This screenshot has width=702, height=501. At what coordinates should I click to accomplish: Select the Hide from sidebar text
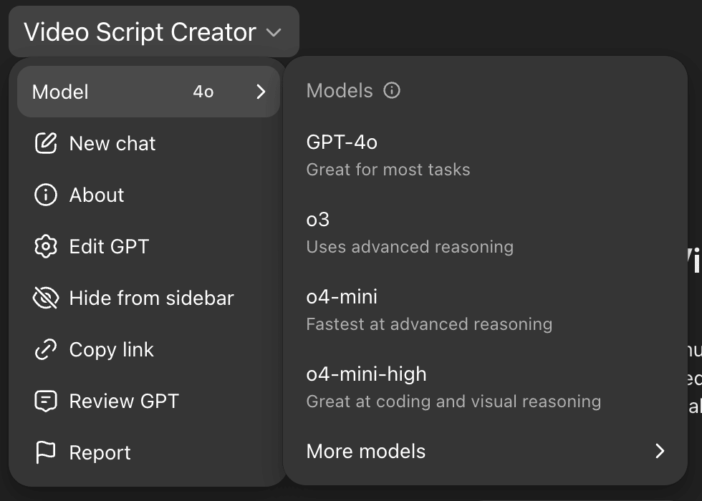tap(151, 298)
